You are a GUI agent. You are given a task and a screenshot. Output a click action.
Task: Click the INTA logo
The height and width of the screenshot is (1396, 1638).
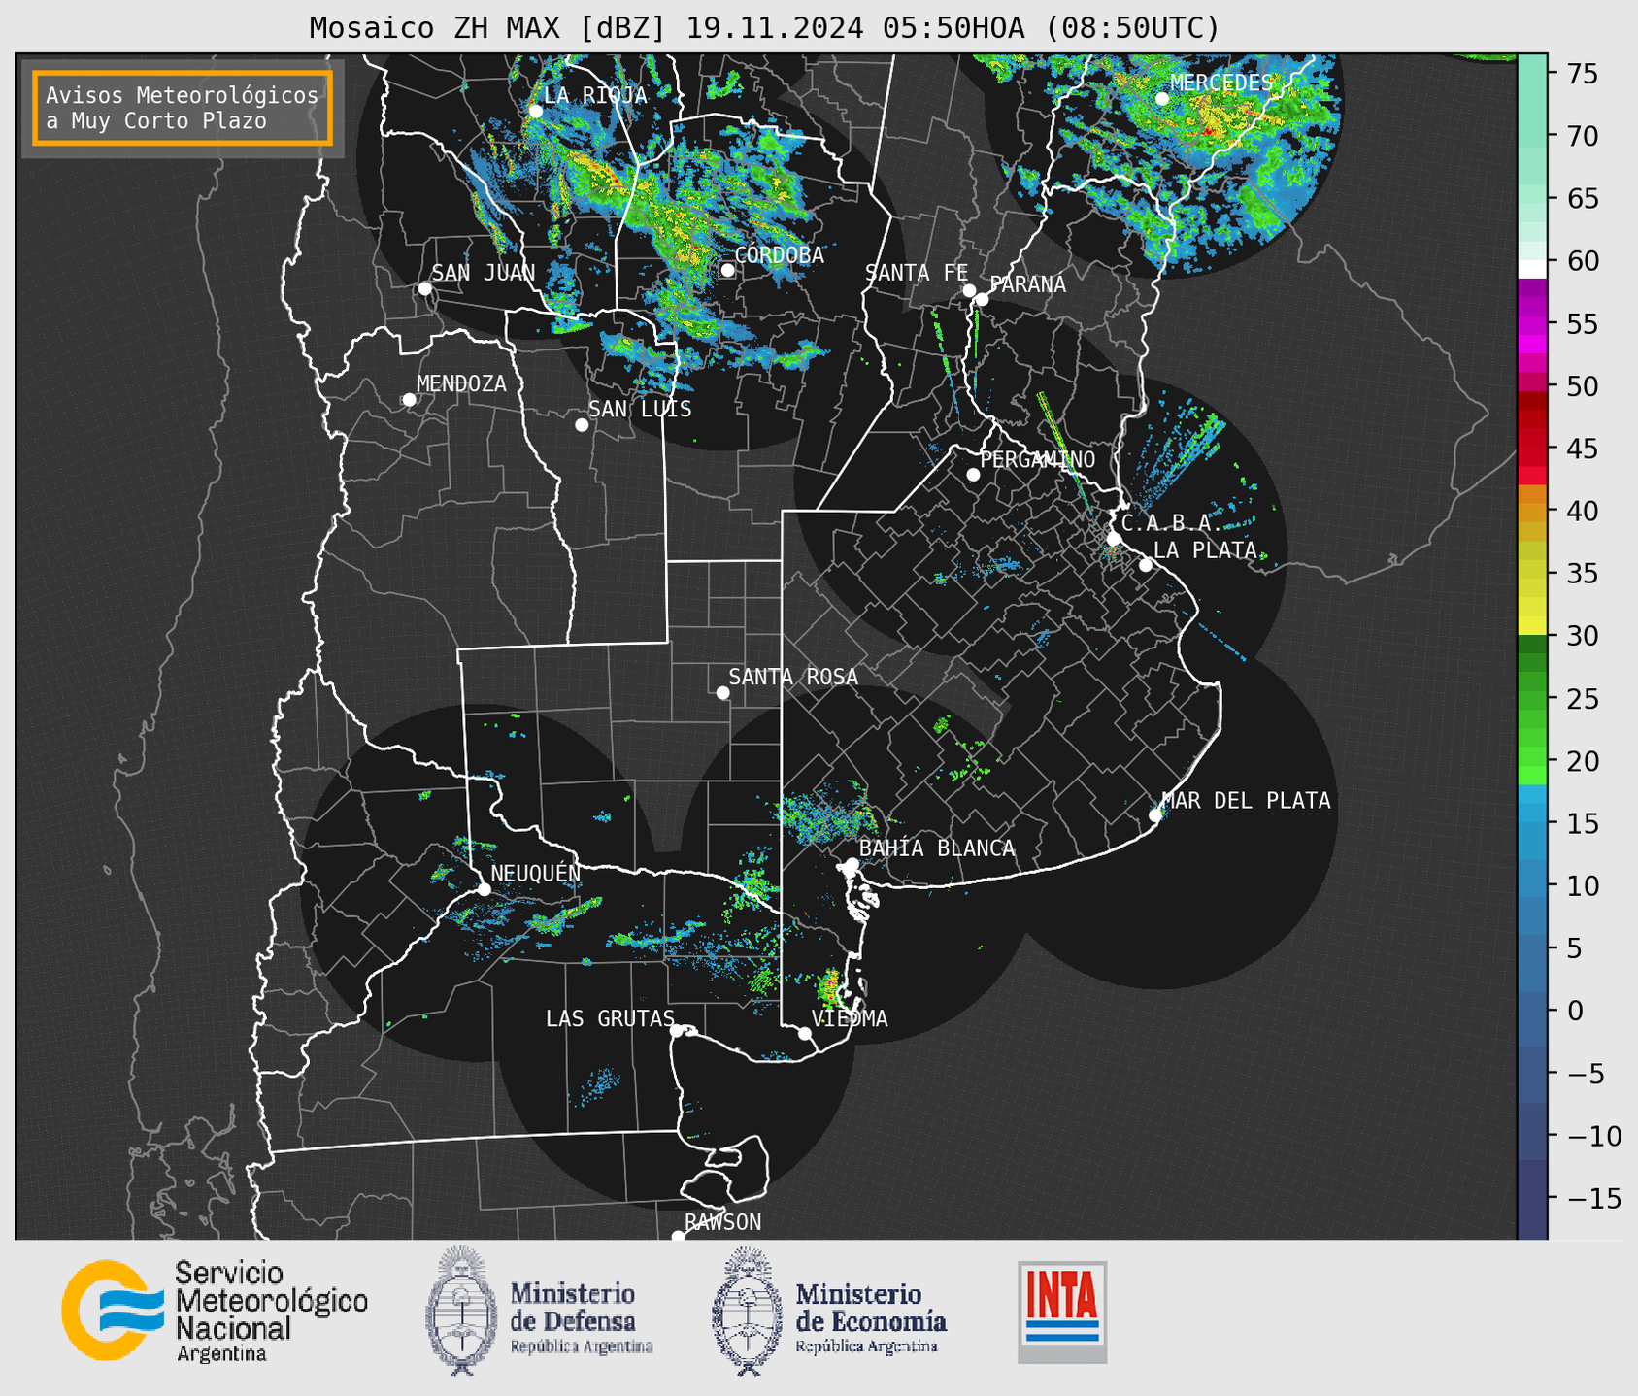point(1062,1312)
